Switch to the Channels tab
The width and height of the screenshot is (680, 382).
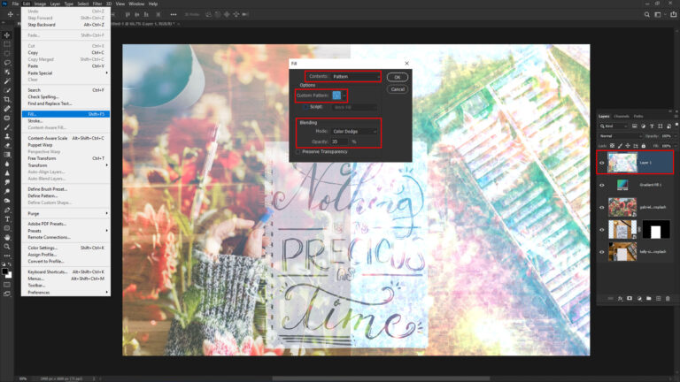(x=622, y=116)
